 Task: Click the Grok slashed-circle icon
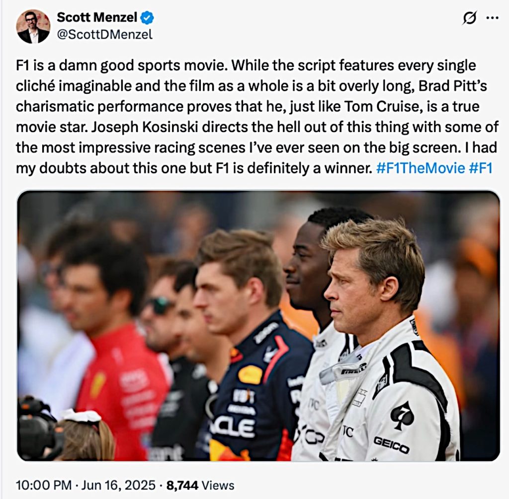pyautogui.click(x=470, y=18)
